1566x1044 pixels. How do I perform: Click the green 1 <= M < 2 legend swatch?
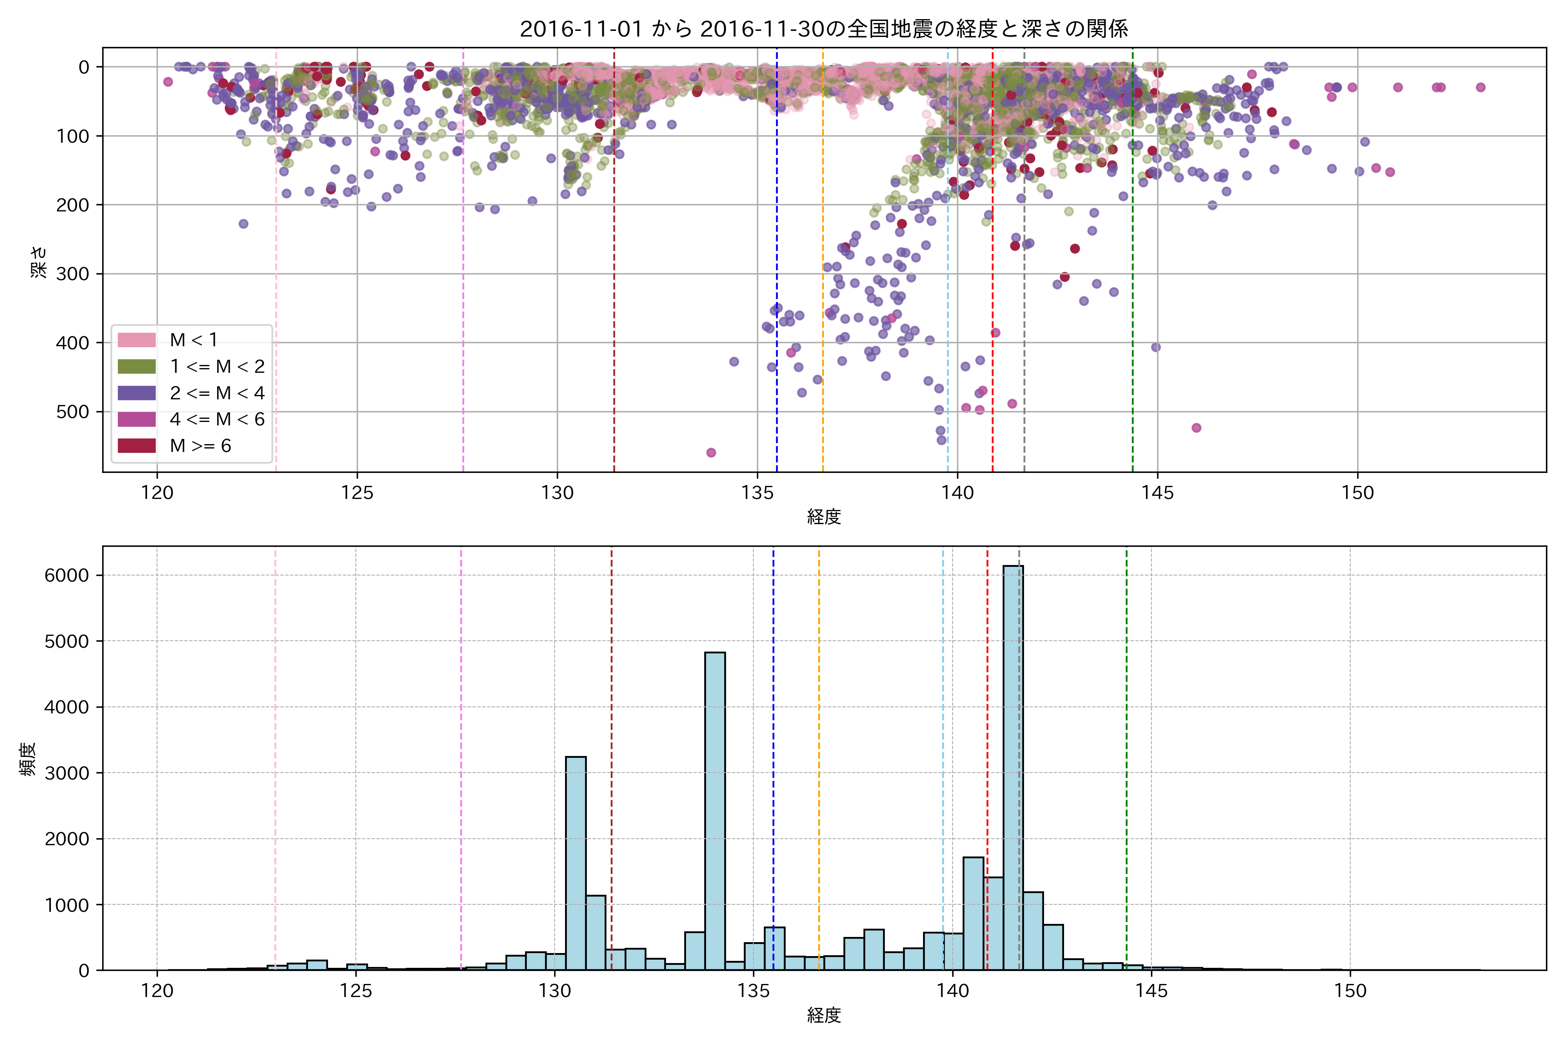pos(137,367)
